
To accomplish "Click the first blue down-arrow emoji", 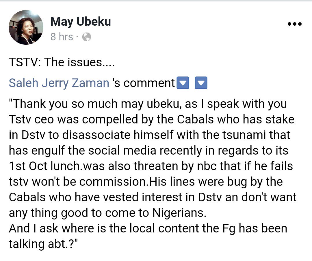I will (182, 83).
